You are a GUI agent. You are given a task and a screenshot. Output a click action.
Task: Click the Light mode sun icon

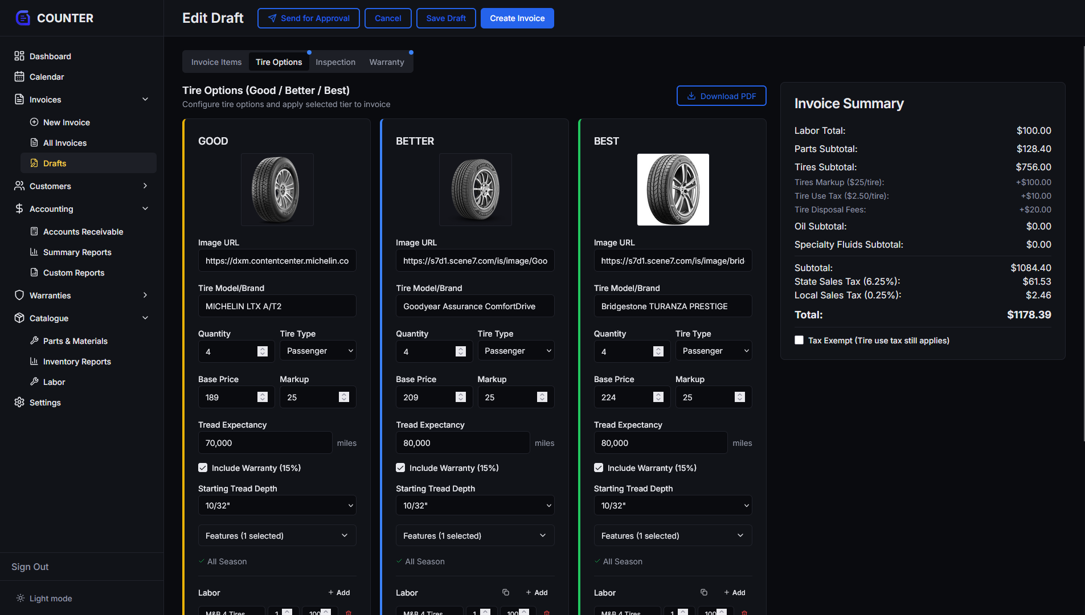[x=21, y=598]
